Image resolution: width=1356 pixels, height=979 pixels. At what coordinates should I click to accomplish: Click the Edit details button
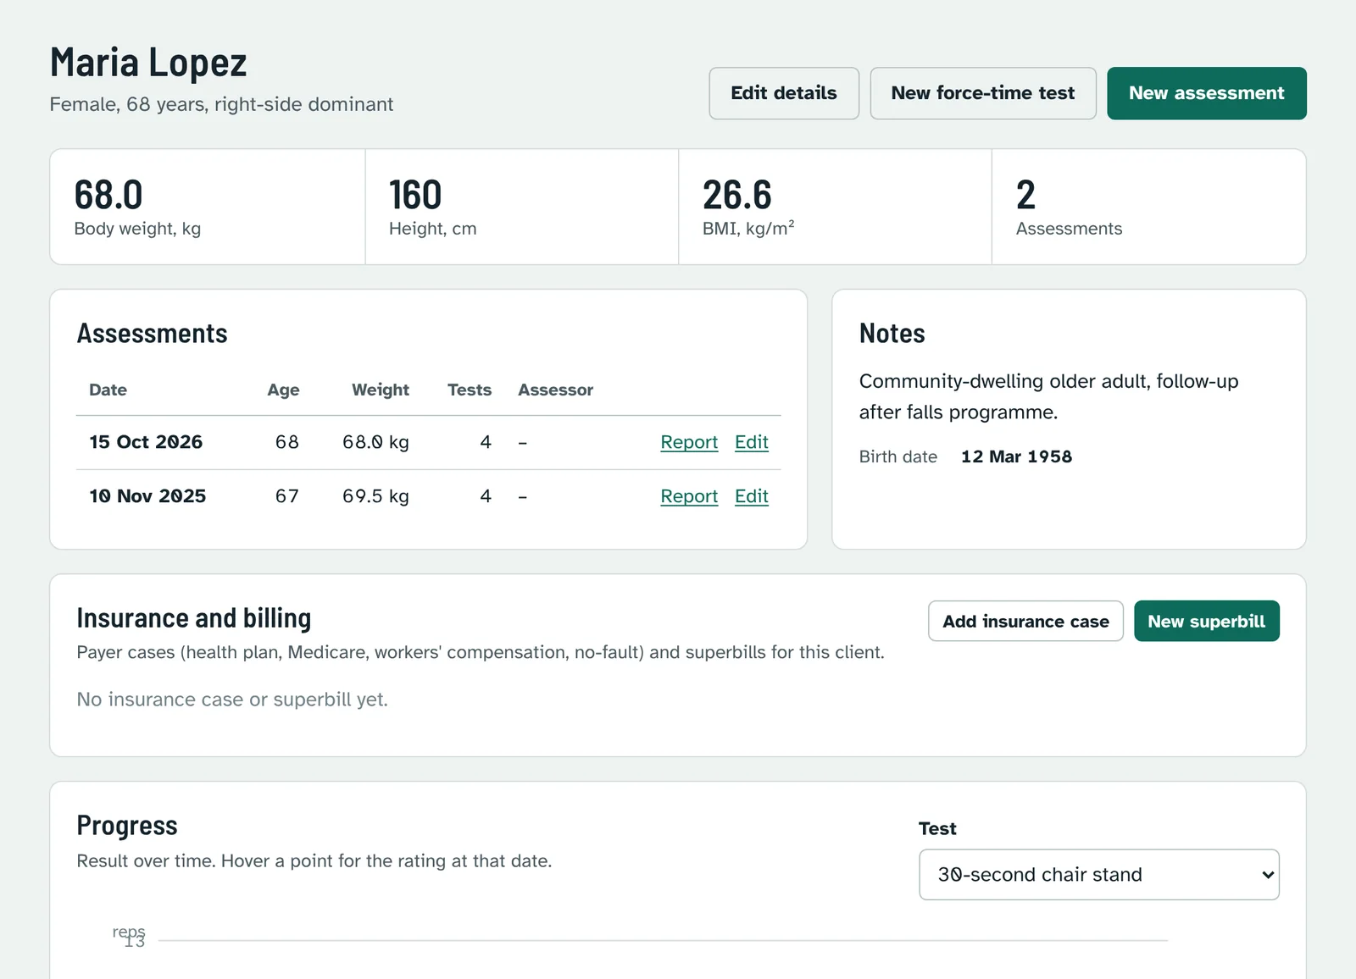784,93
